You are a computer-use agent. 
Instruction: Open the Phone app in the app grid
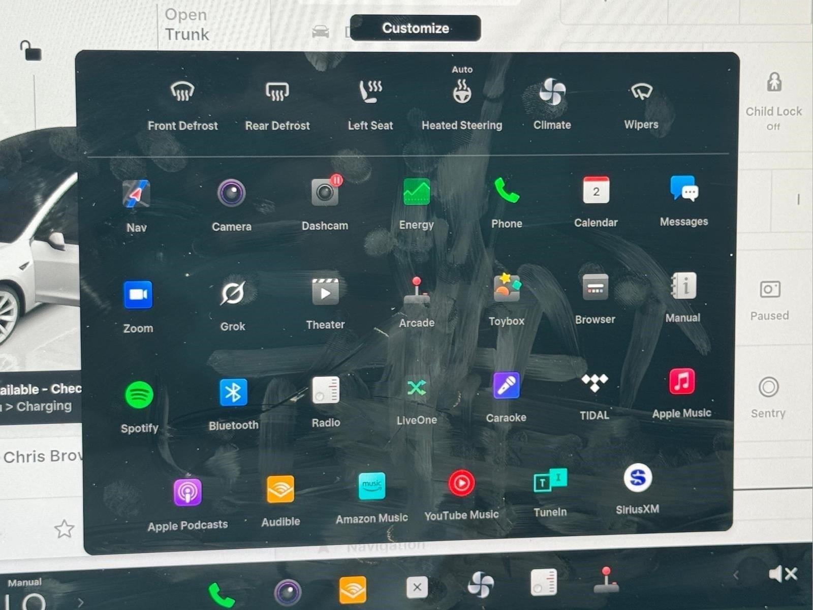click(x=507, y=191)
